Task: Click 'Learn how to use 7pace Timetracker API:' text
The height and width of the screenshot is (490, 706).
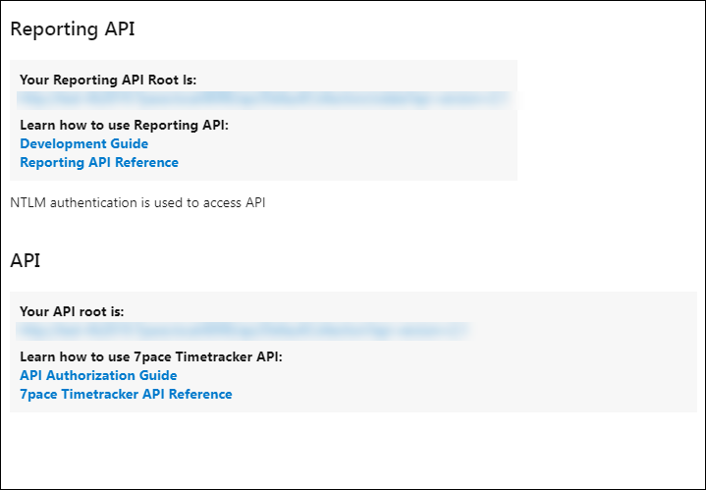Action: (151, 357)
